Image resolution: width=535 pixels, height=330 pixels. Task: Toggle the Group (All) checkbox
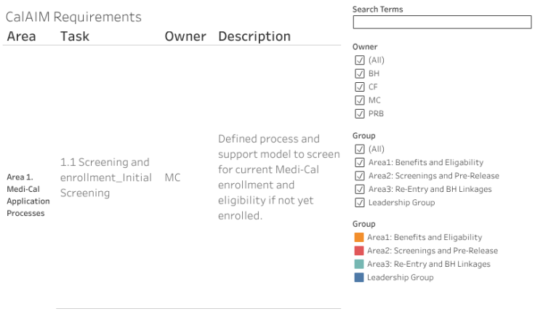point(359,149)
